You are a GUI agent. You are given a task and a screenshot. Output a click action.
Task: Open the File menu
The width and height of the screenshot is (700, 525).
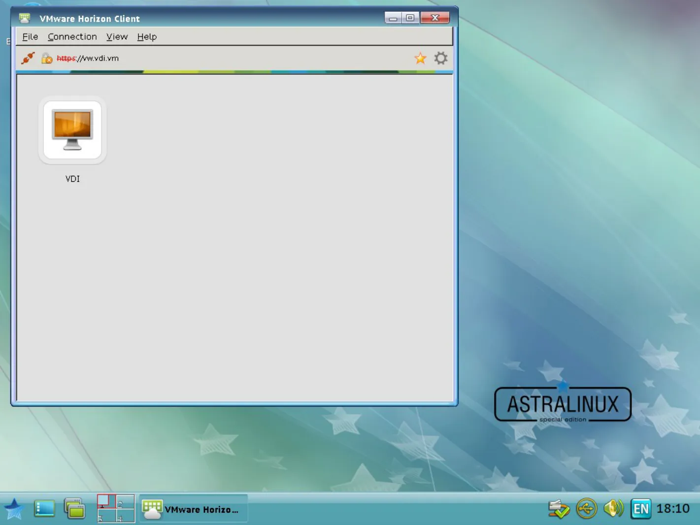pos(30,36)
